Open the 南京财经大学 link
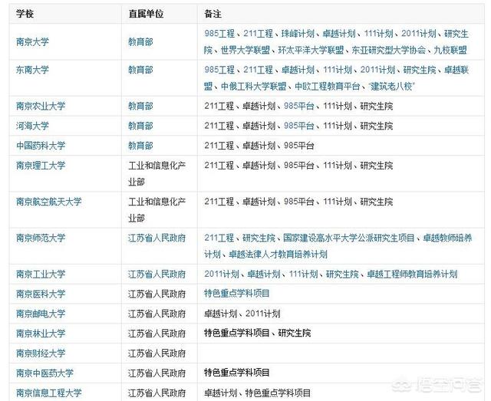491x401 pixels. (41, 353)
